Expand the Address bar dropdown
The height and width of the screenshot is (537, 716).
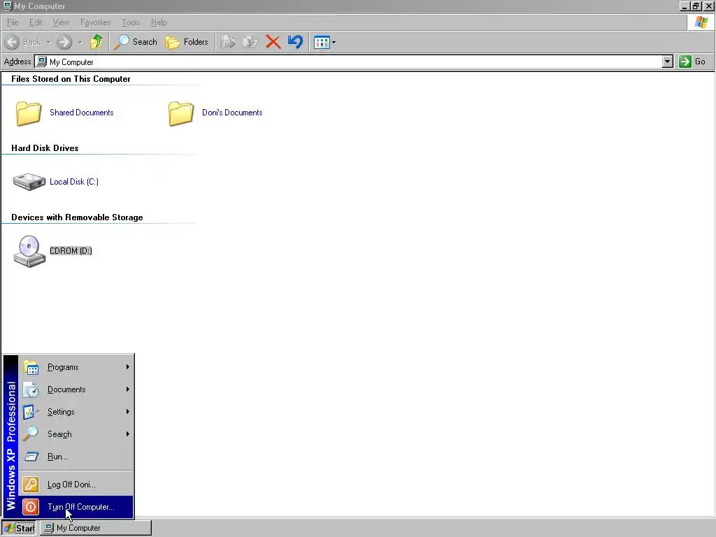pos(668,62)
